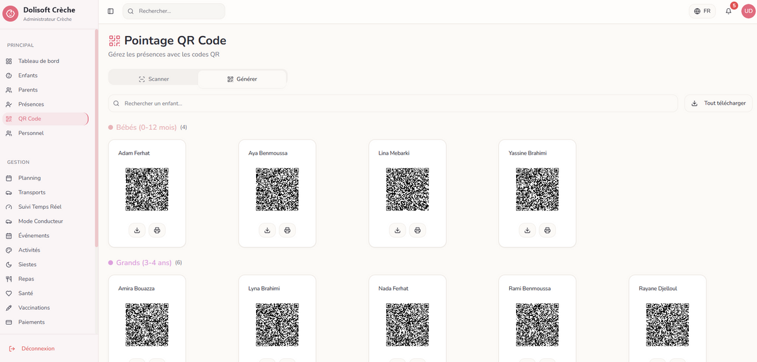Open Parents in the sidebar
Image resolution: width=757 pixels, height=362 pixels.
[x=45, y=90]
